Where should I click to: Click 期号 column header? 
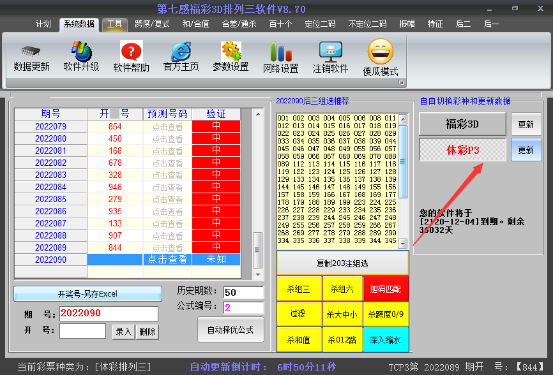[51, 114]
